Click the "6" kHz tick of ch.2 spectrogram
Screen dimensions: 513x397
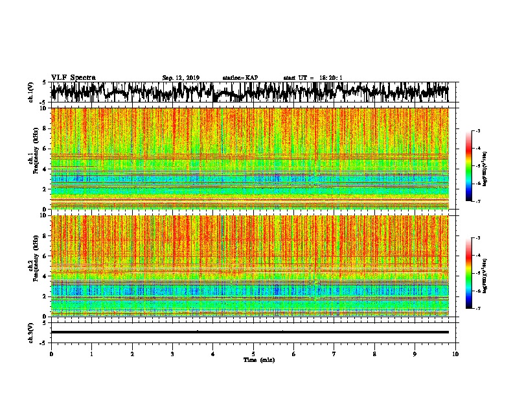(45, 256)
